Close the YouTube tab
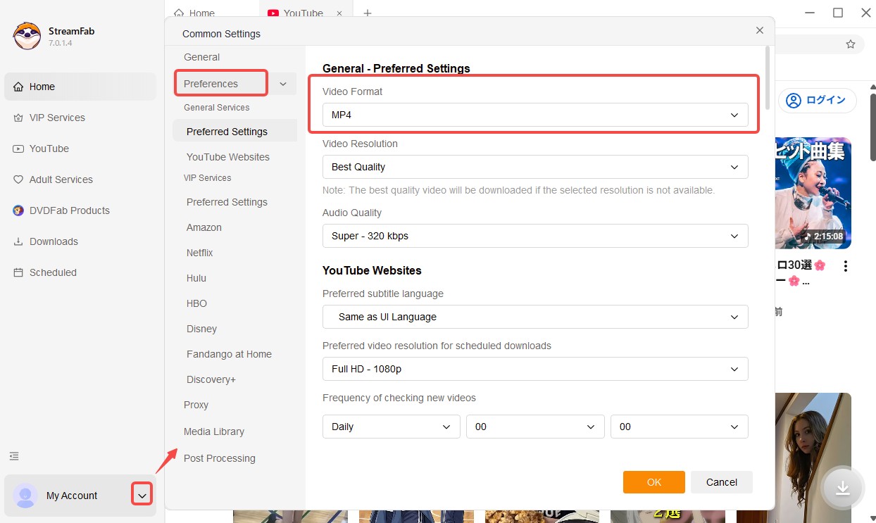 coord(339,13)
